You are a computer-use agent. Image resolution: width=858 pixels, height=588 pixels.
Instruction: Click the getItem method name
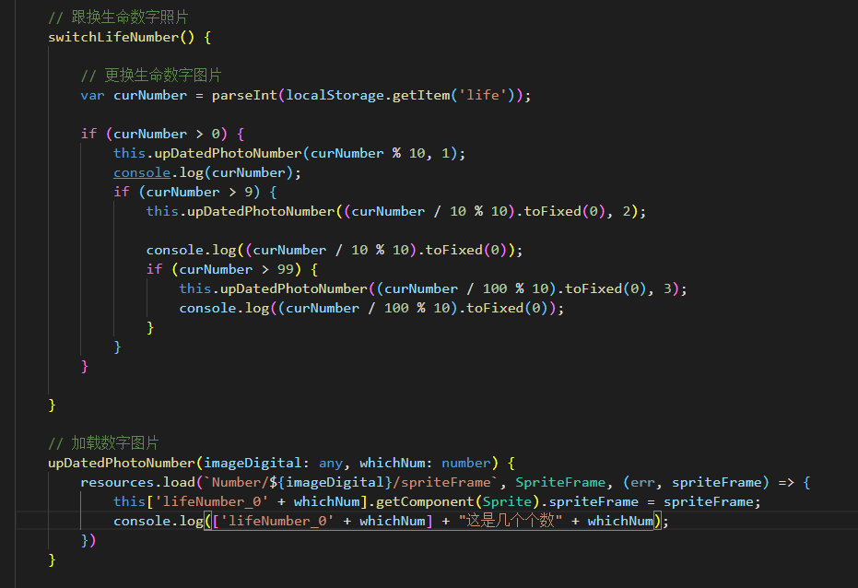(x=421, y=95)
